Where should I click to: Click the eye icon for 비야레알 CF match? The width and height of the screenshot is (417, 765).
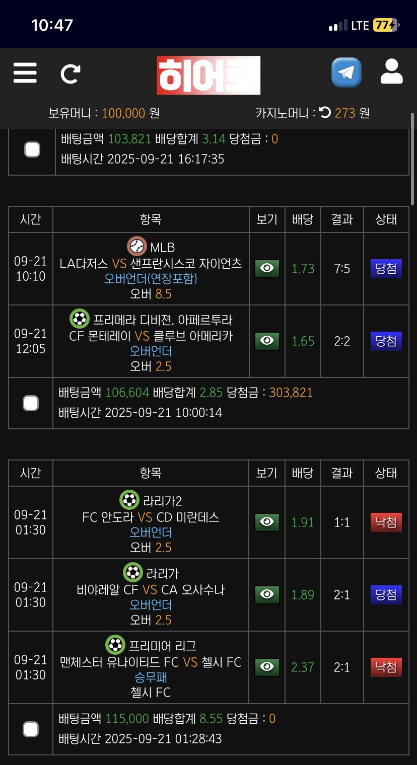[267, 595]
